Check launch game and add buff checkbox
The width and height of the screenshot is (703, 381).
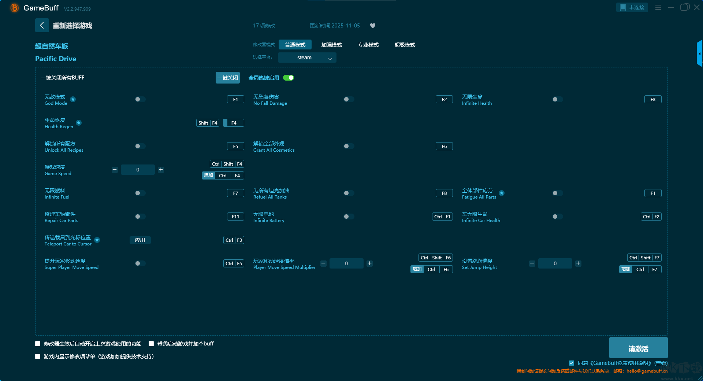[x=151, y=344]
